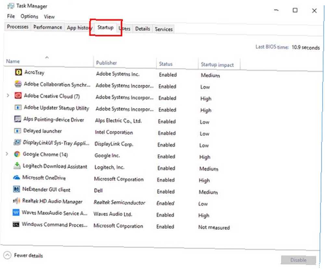Image resolution: width=325 pixels, height=269 pixels.
Task: Click the Adobe Updater Startup Utility icon
Action: click(x=18, y=107)
